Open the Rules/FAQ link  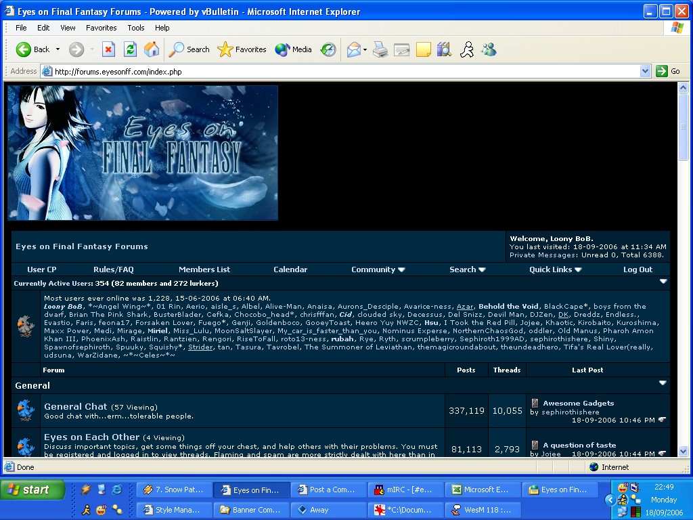pos(114,269)
